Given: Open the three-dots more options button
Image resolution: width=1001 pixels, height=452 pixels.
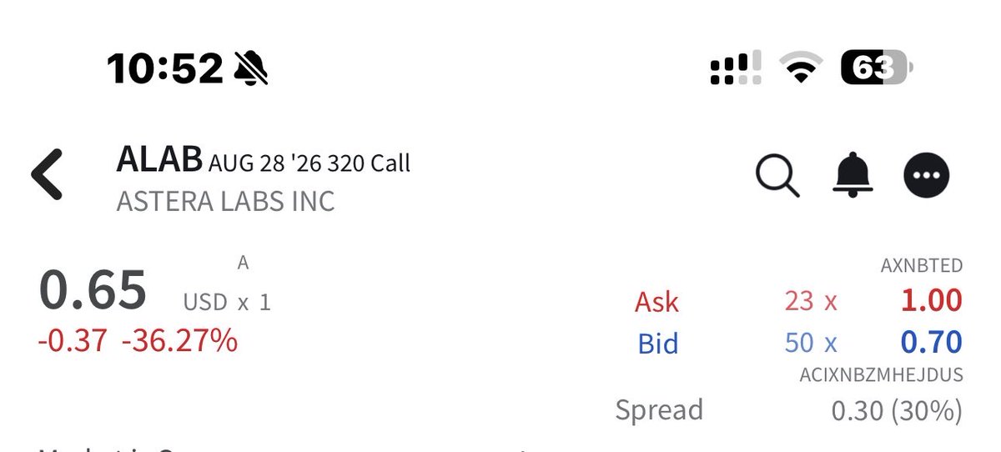Looking at the screenshot, I should point(927,175).
